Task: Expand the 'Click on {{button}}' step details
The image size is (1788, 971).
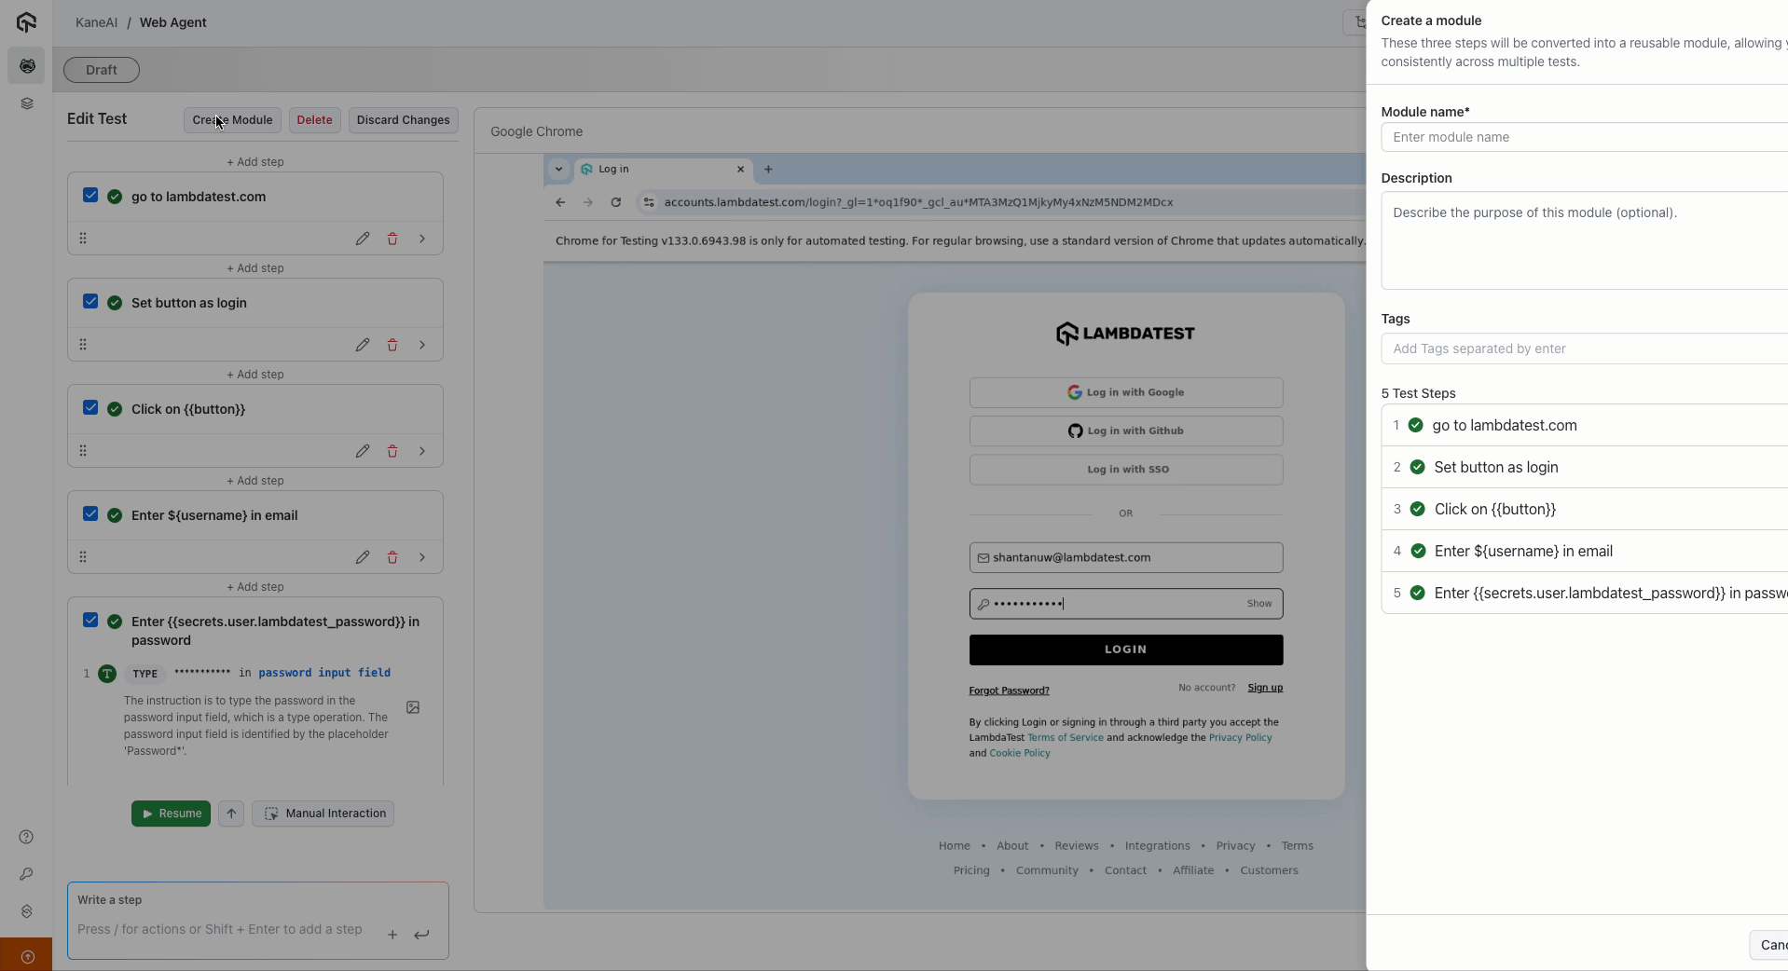Action: click(422, 451)
